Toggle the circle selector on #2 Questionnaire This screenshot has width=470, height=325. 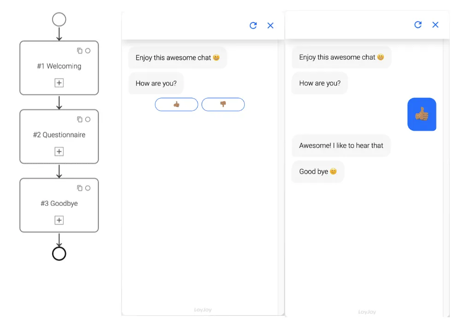pos(87,119)
